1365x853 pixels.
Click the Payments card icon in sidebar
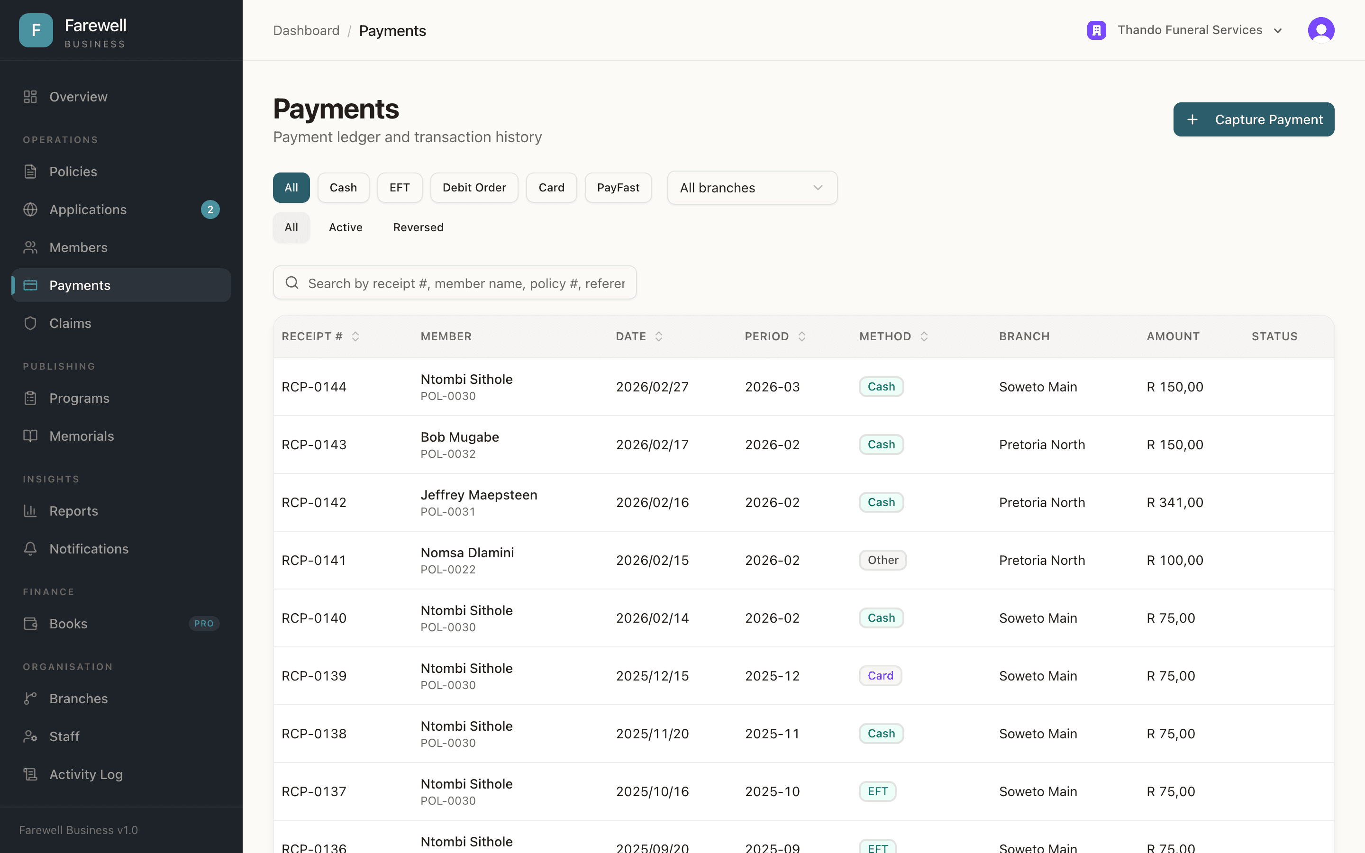30,285
